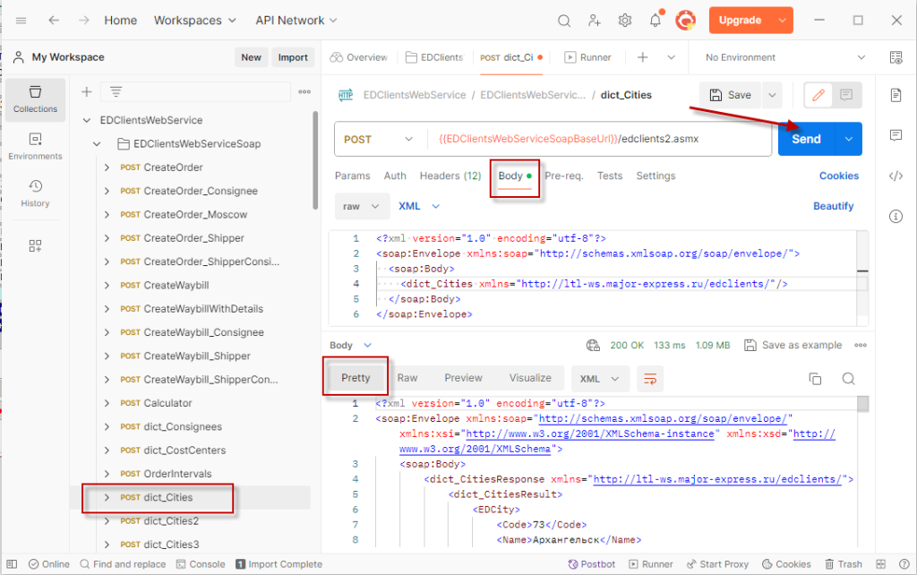Image resolution: width=917 pixels, height=575 pixels.
Task: Open the HTTP method POST dropdown
Action: (379, 139)
